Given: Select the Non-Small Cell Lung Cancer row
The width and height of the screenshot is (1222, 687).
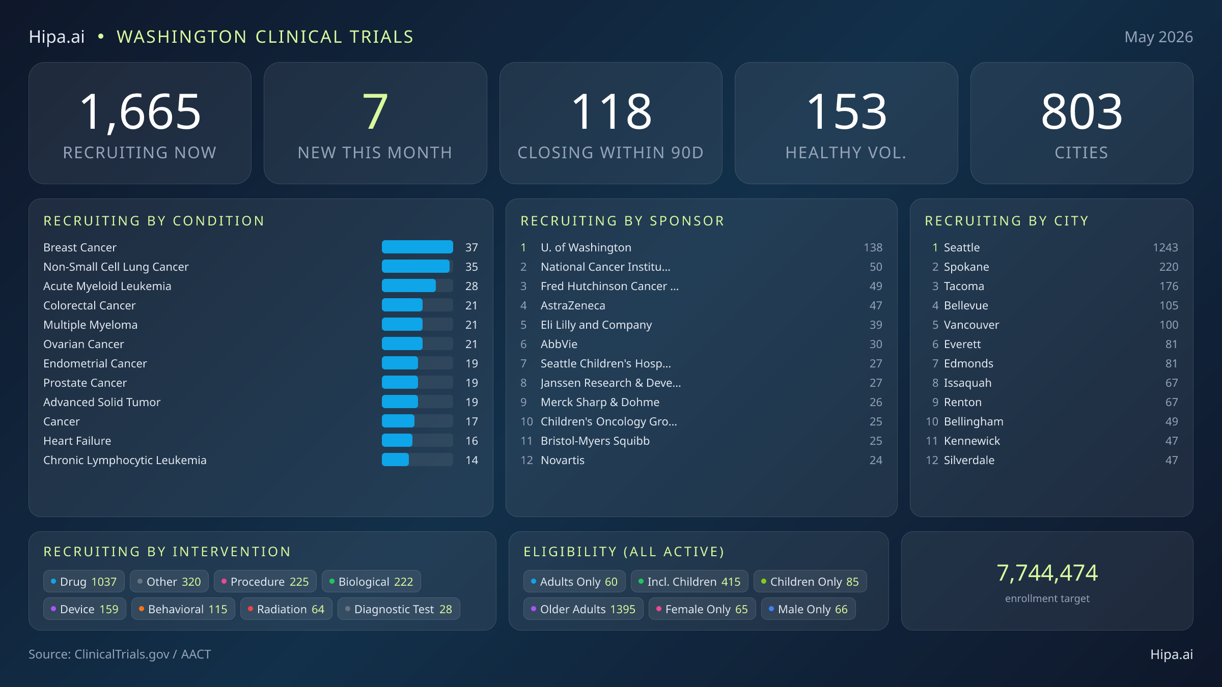Looking at the screenshot, I should click(261, 266).
